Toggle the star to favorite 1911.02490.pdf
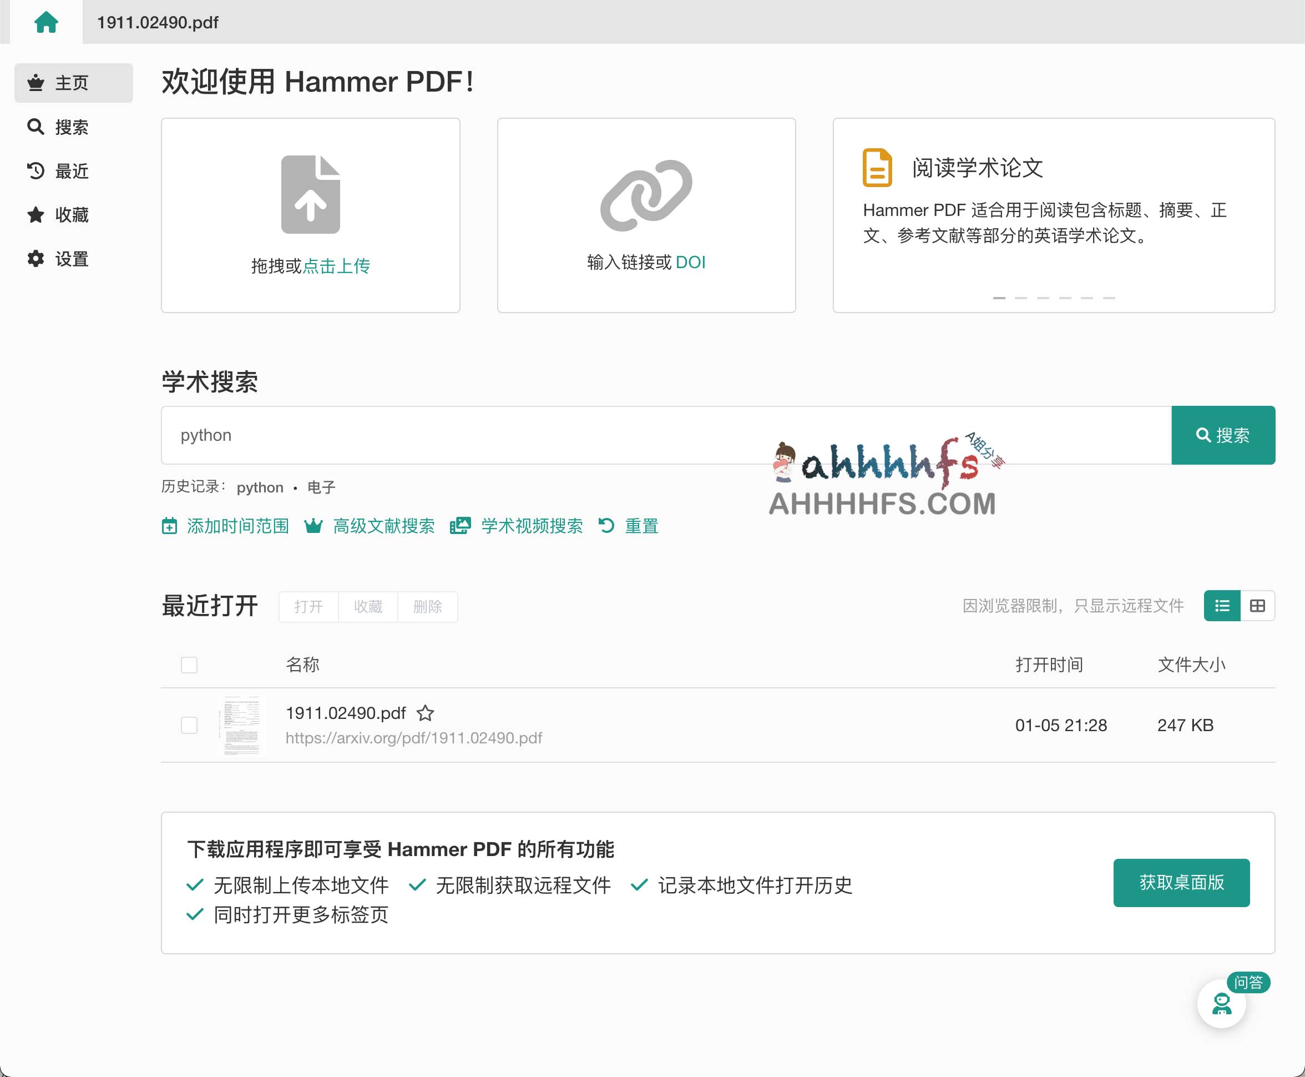 pyautogui.click(x=425, y=713)
